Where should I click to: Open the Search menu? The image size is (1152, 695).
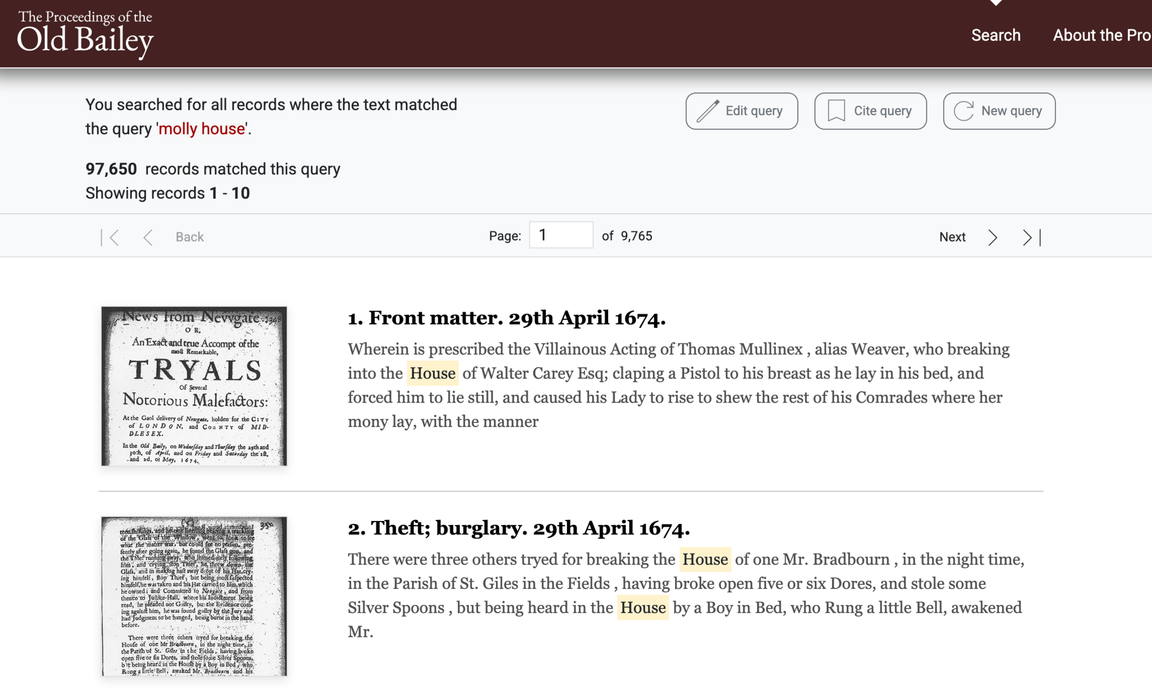click(x=995, y=35)
